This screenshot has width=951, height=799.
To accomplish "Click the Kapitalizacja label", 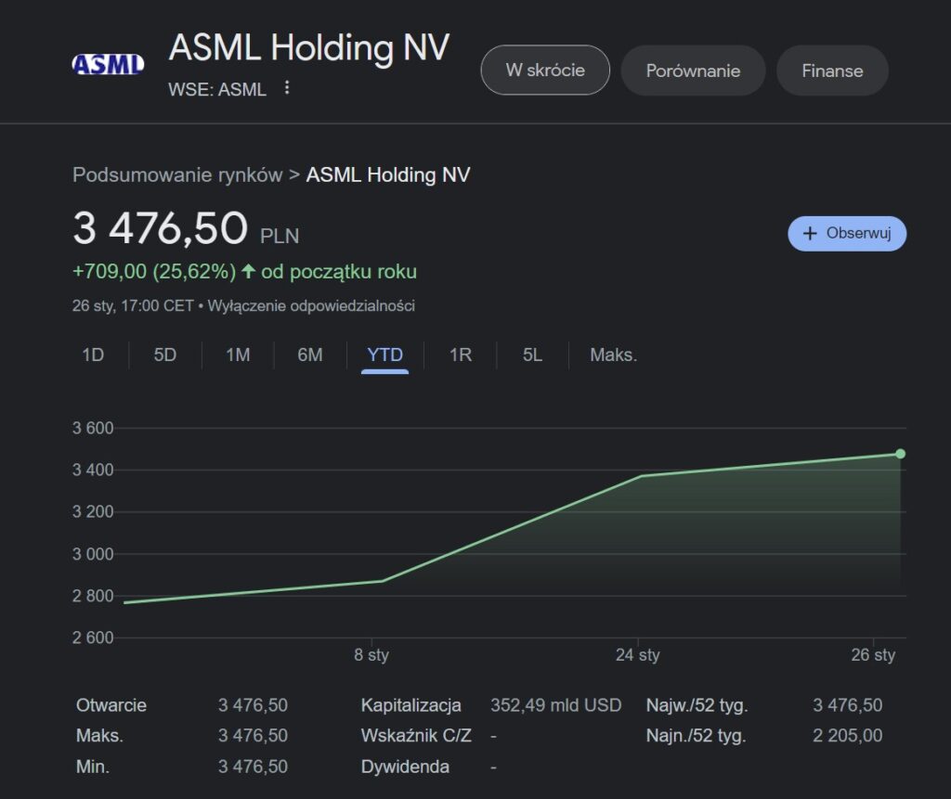I will tap(410, 705).
